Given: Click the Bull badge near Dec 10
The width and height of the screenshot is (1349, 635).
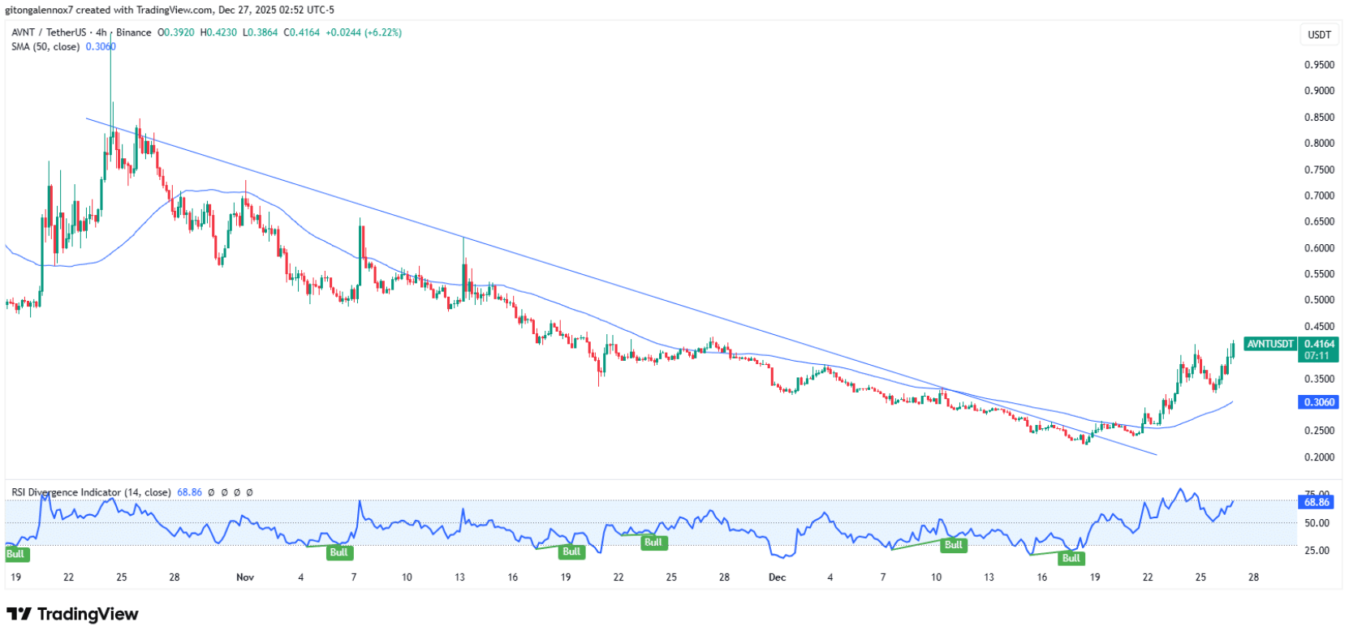Looking at the screenshot, I should [x=953, y=545].
